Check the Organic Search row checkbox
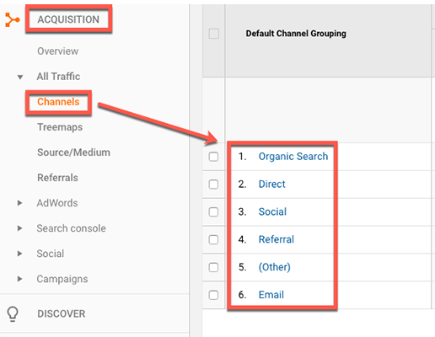435x337 pixels. (213, 157)
